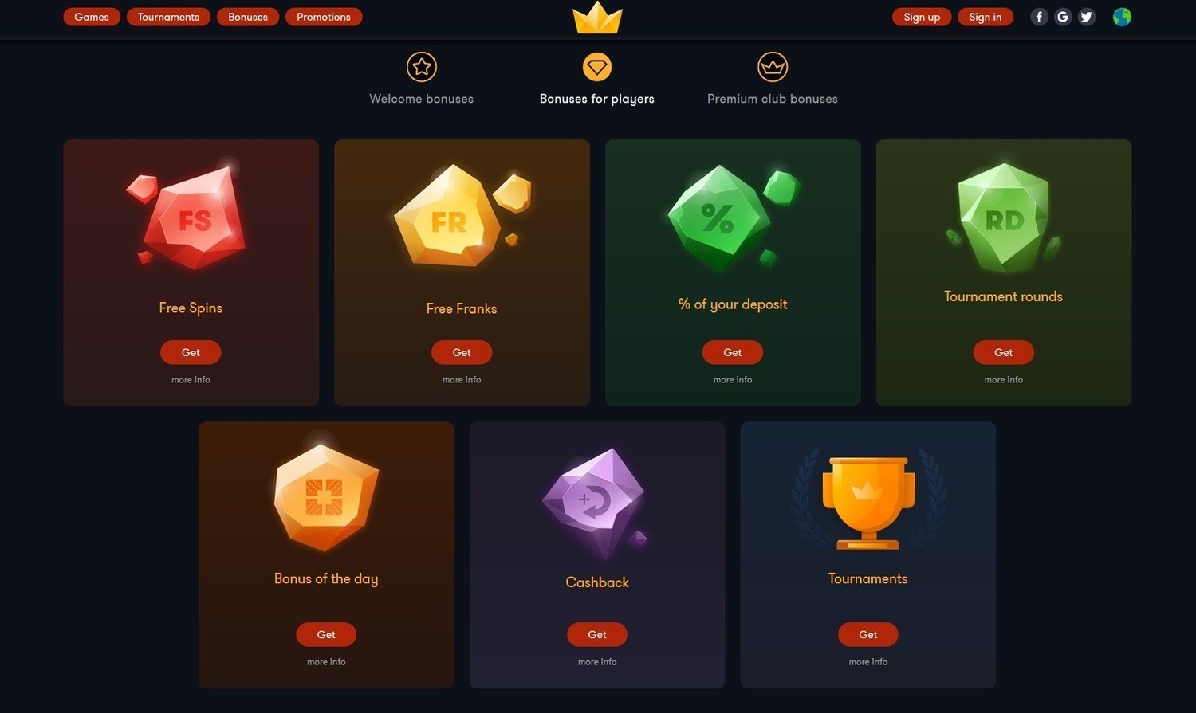Viewport: 1196px width, 713px height.
Task: Click the green RD gem icon
Action: pyautogui.click(x=1003, y=217)
